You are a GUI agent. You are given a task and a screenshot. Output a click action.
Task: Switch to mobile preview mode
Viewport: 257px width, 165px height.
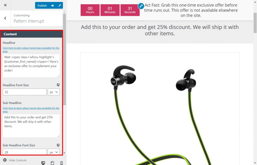[61, 163]
